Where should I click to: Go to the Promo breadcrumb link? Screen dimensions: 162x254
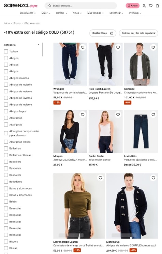17,23
